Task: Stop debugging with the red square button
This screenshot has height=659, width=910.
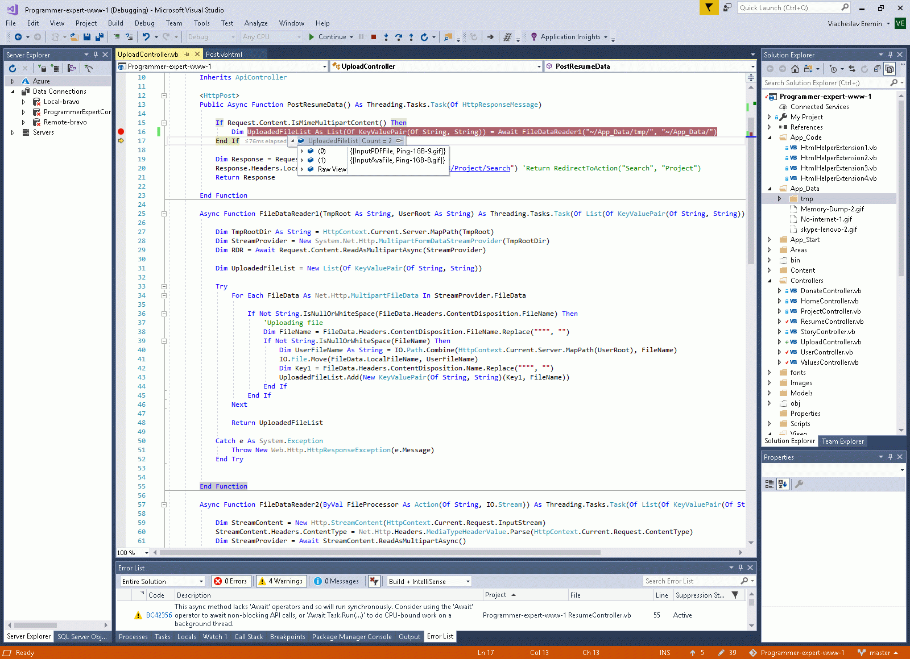Action: 374,37
